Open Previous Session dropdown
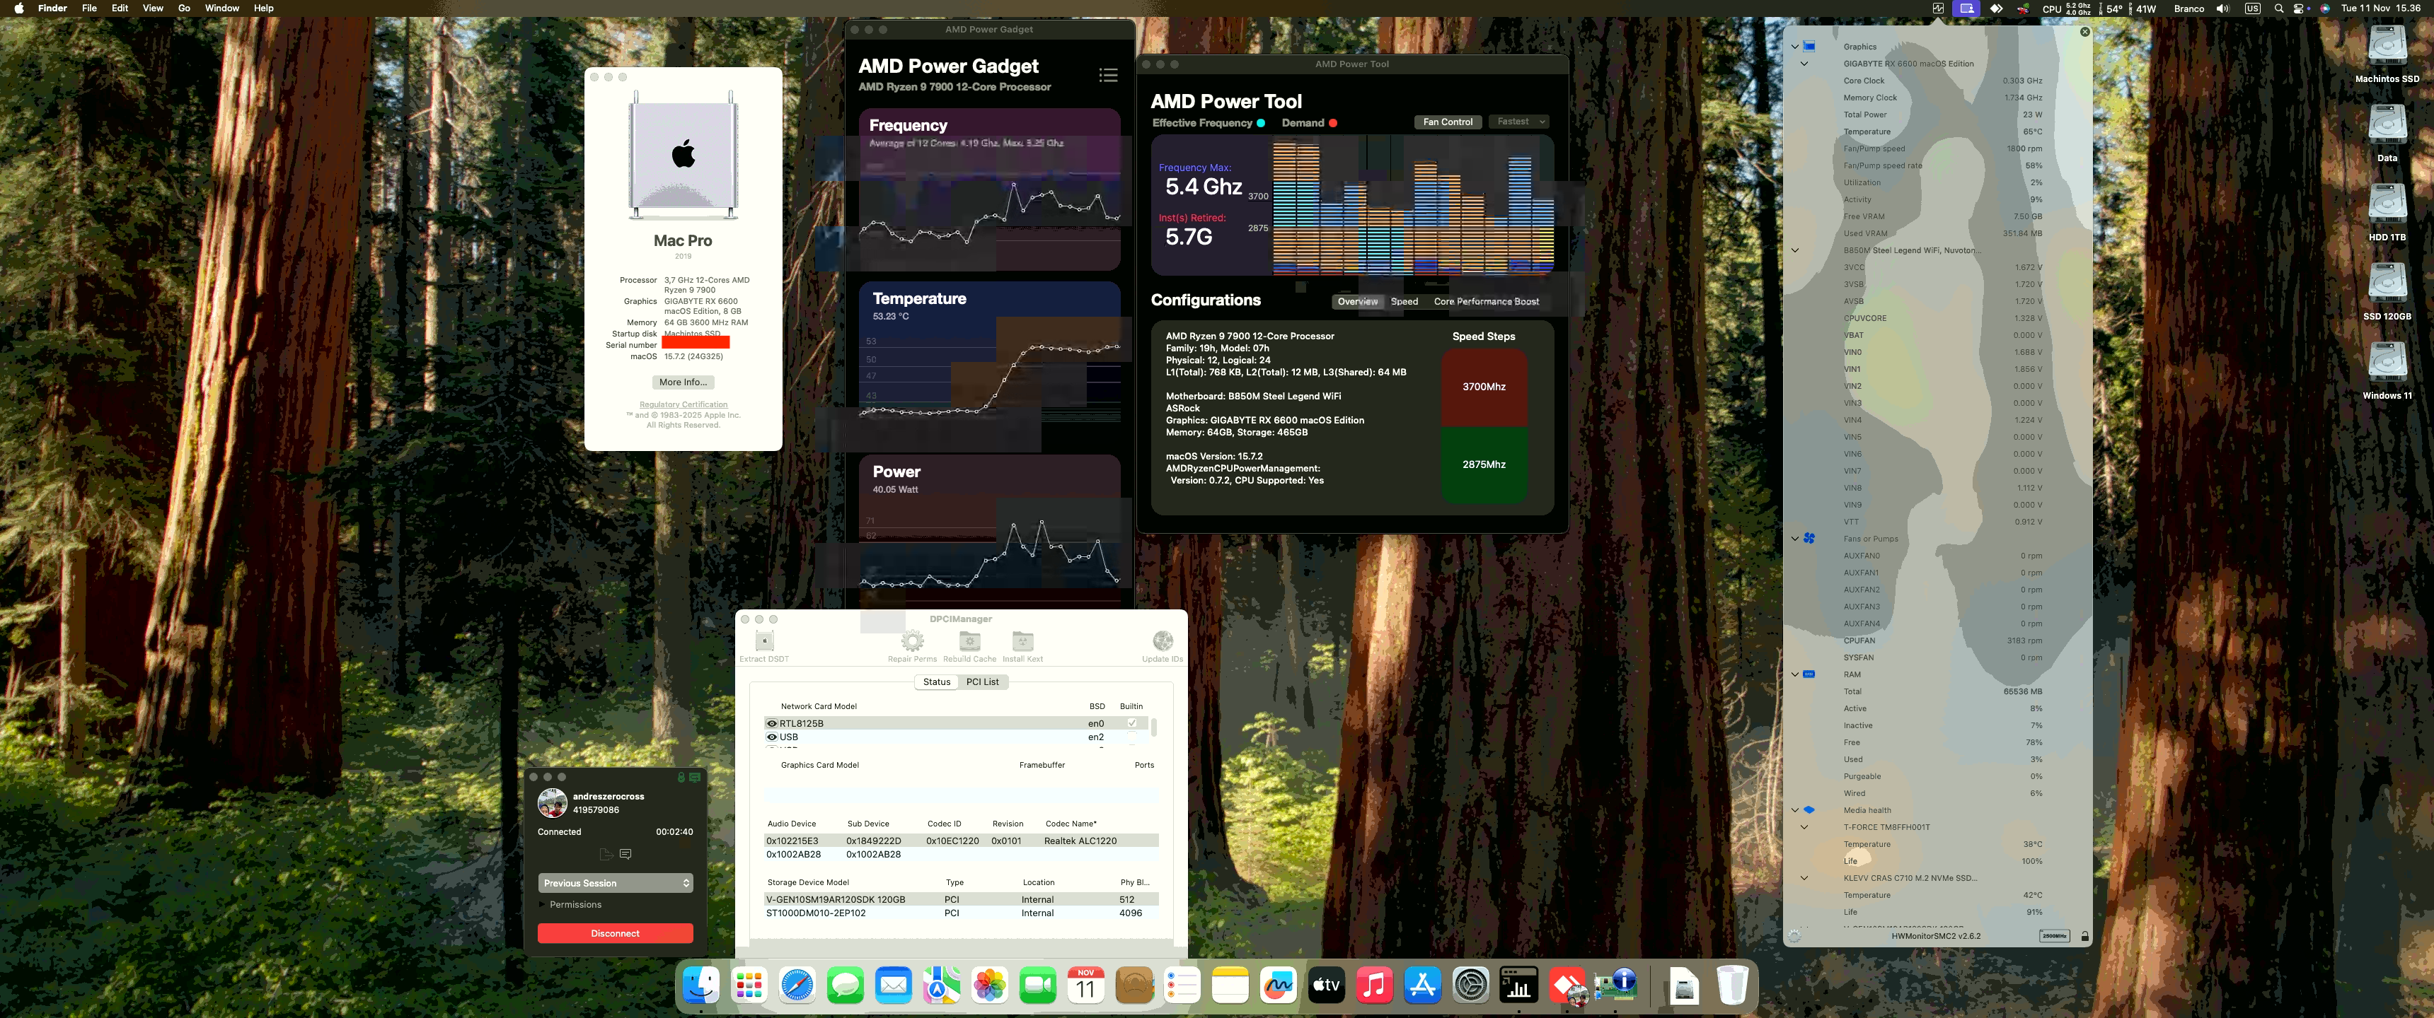2434x1018 pixels. point(615,883)
